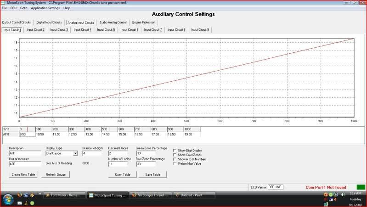Screen dimensions: 367x207
Task: Select the Input Circuit 1 tab
Action: (12, 30)
